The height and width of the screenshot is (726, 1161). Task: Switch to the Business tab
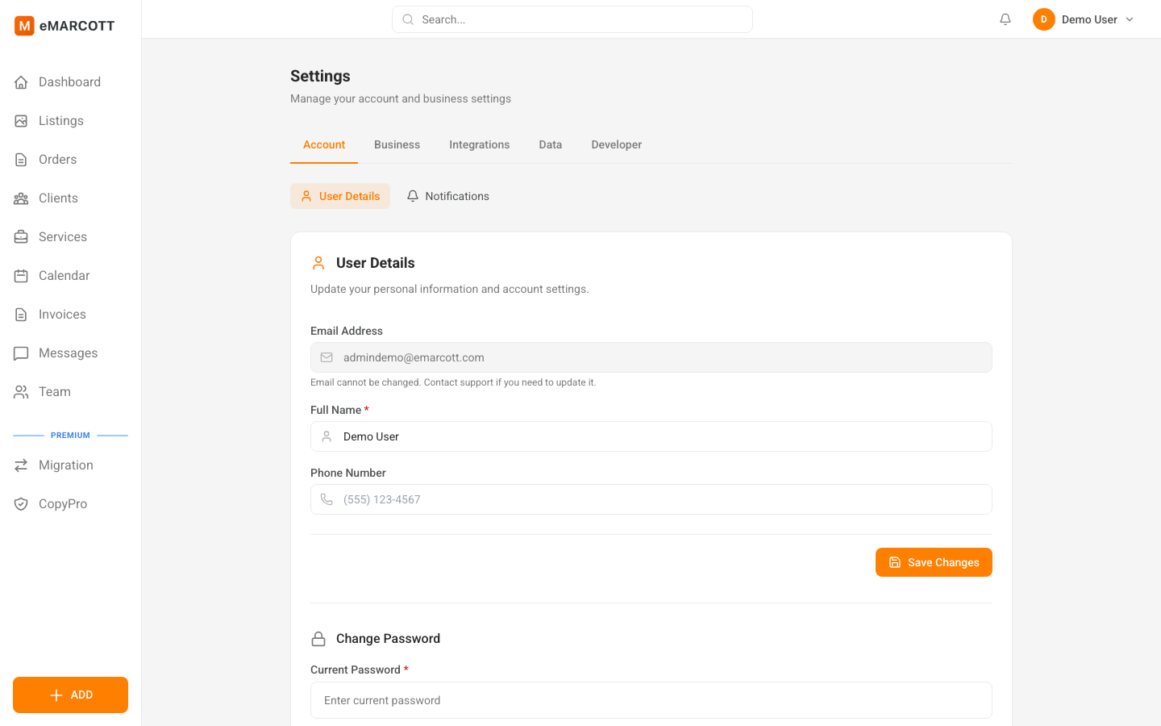(397, 144)
